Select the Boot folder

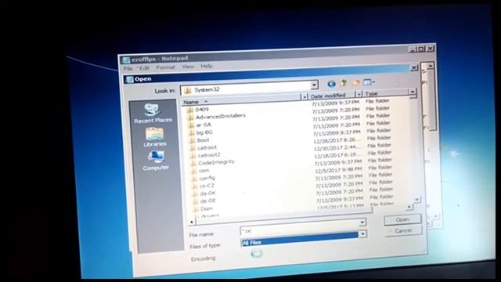(x=204, y=140)
